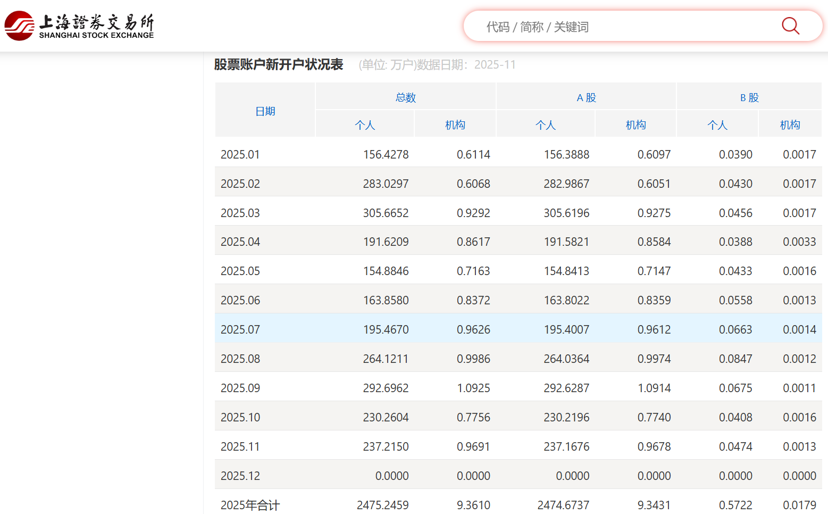The image size is (828, 514).
Task: Click the B股 group header
Action: click(x=749, y=97)
